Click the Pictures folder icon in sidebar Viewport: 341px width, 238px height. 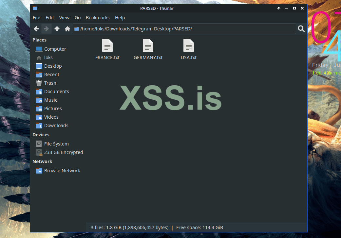[39, 109]
